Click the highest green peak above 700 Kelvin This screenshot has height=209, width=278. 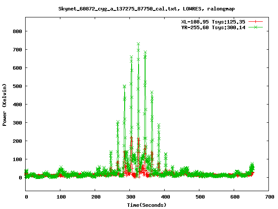[138, 44]
